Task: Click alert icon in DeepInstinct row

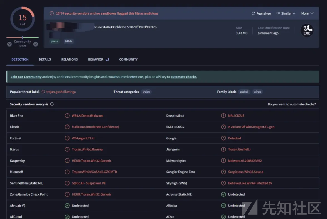Action: coord(223,115)
